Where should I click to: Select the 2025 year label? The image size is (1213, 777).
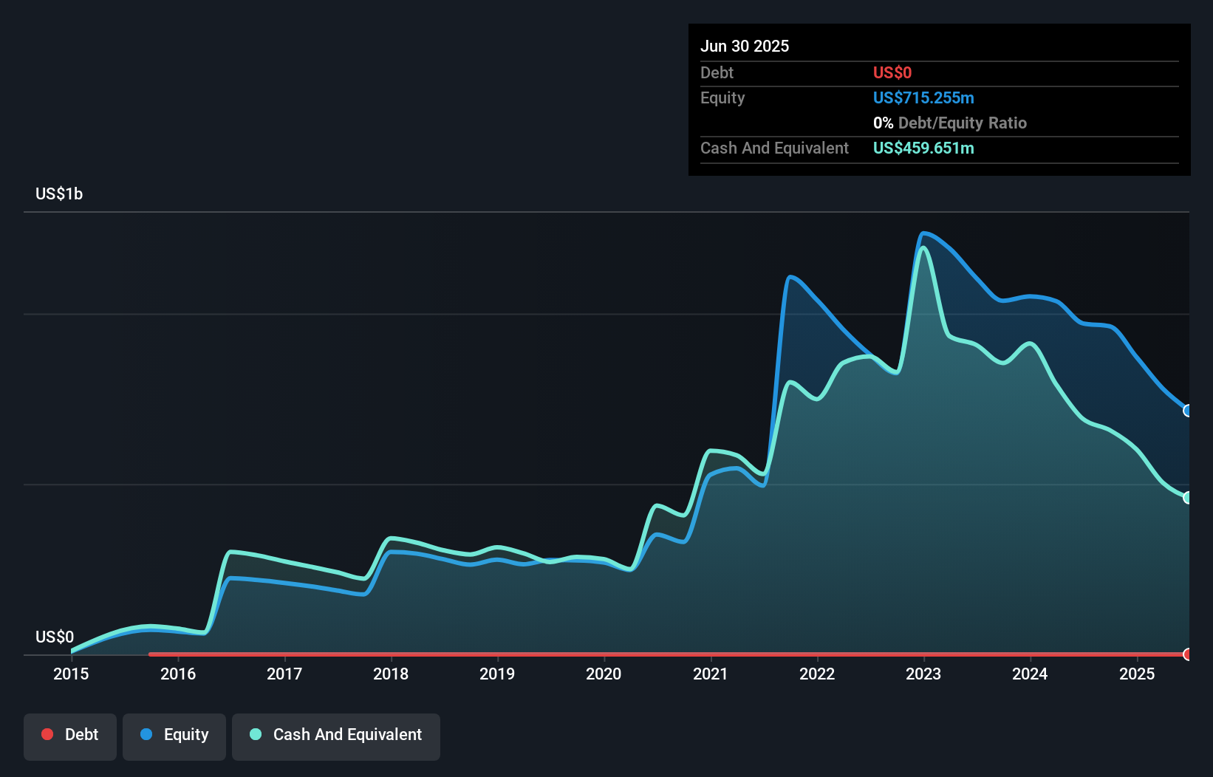click(1137, 674)
